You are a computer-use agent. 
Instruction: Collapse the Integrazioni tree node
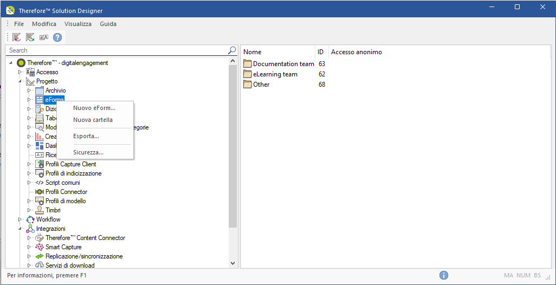(x=21, y=229)
